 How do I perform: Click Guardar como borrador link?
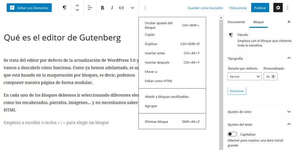pos(205,8)
